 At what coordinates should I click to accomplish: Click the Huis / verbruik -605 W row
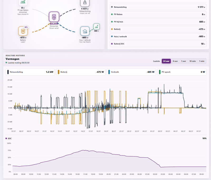[158, 37]
